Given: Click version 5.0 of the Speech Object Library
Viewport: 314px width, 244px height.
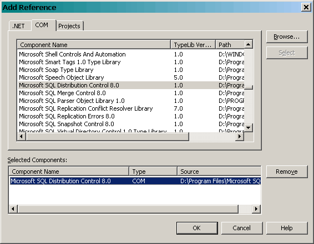Looking at the screenshot, I should tap(178, 77).
